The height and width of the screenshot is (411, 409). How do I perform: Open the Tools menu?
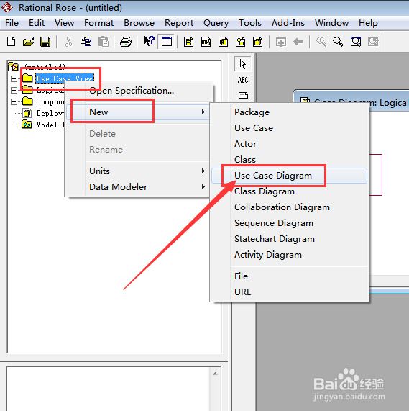pyautogui.click(x=250, y=23)
